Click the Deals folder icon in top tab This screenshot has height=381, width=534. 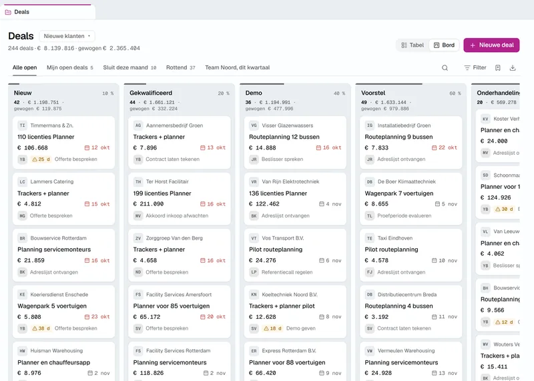8,12
